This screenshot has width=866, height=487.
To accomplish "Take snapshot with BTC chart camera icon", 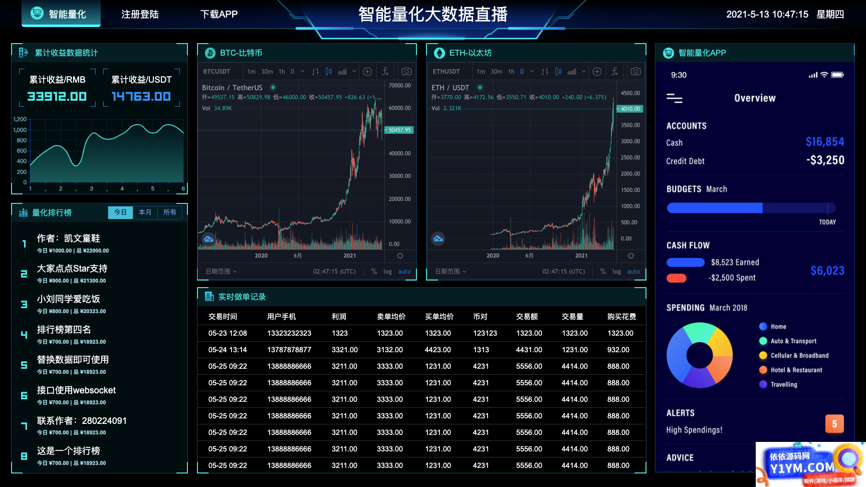I will (x=407, y=72).
